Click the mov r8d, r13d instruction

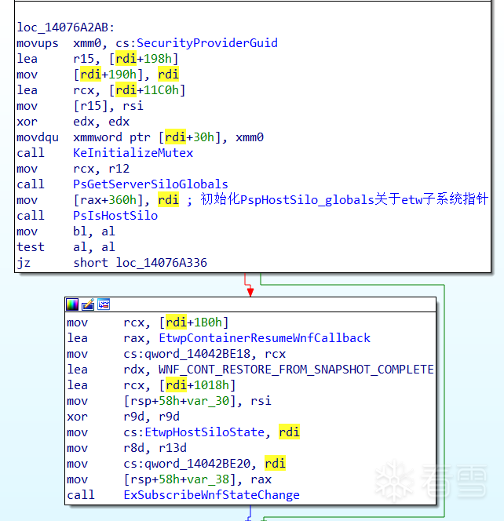click(x=126, y=448)
